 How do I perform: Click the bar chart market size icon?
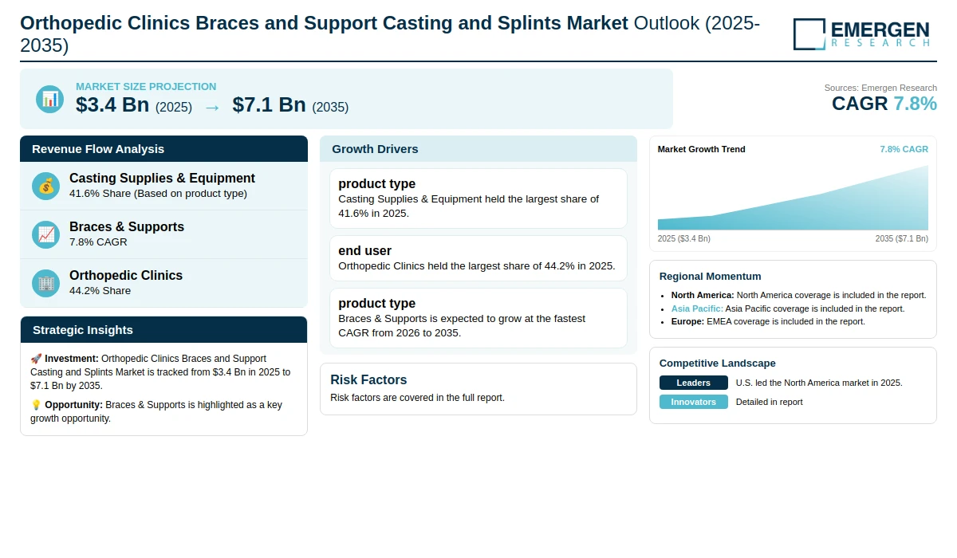49,99
